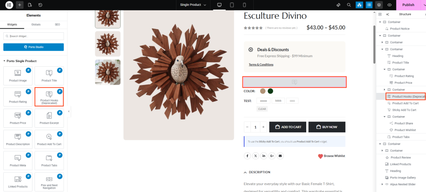This screenshot has width=426, height=192.
Task: Click the Porto Studio button
Action: 34,47
